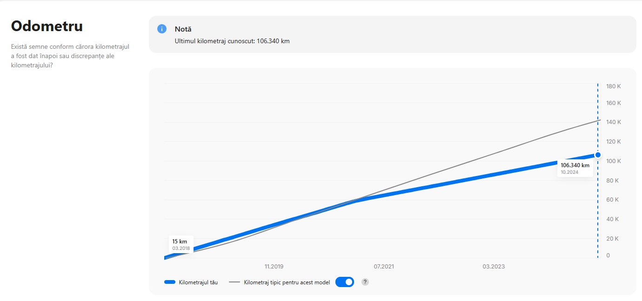Viewport: 642px width, 301px height.
Task: Click the 03.2023 x-axis date label
Action: pos(494,267)
